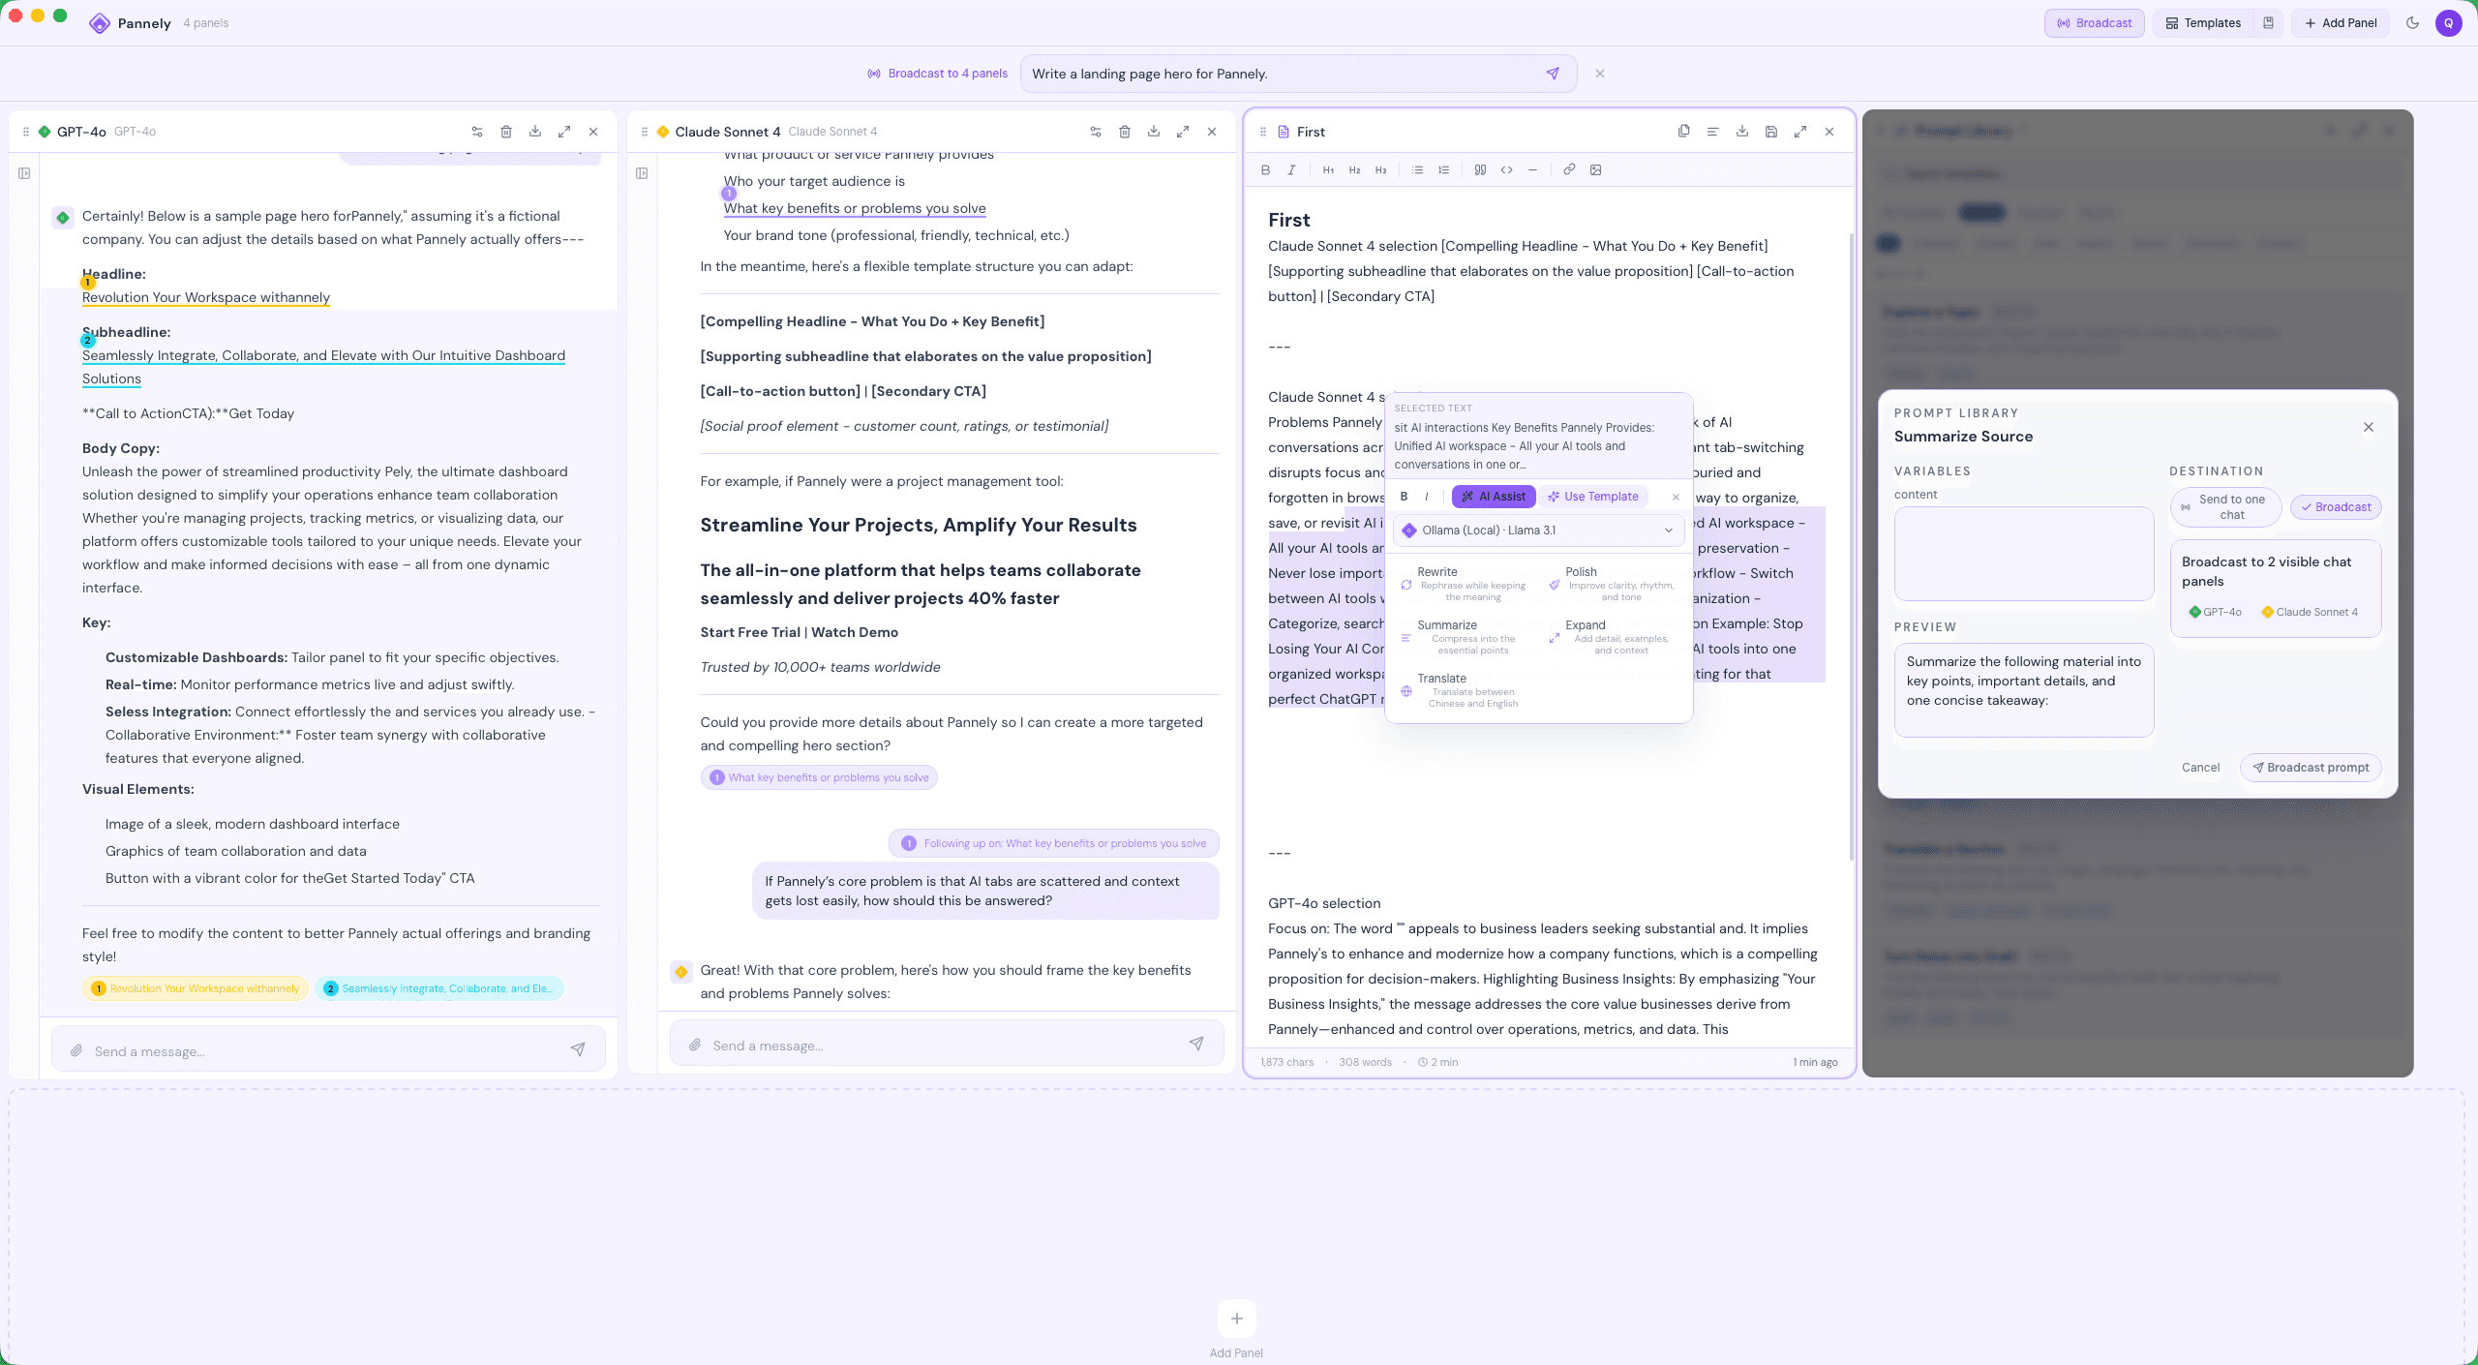Open the Ollama Llama 3.1 model dropdown
2478x1365 pixels.
point(1538,531)
